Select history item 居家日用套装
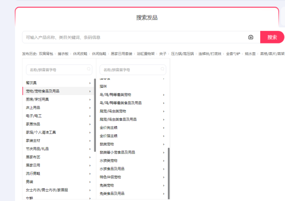The image size is (285, 201). click(121, 54)
